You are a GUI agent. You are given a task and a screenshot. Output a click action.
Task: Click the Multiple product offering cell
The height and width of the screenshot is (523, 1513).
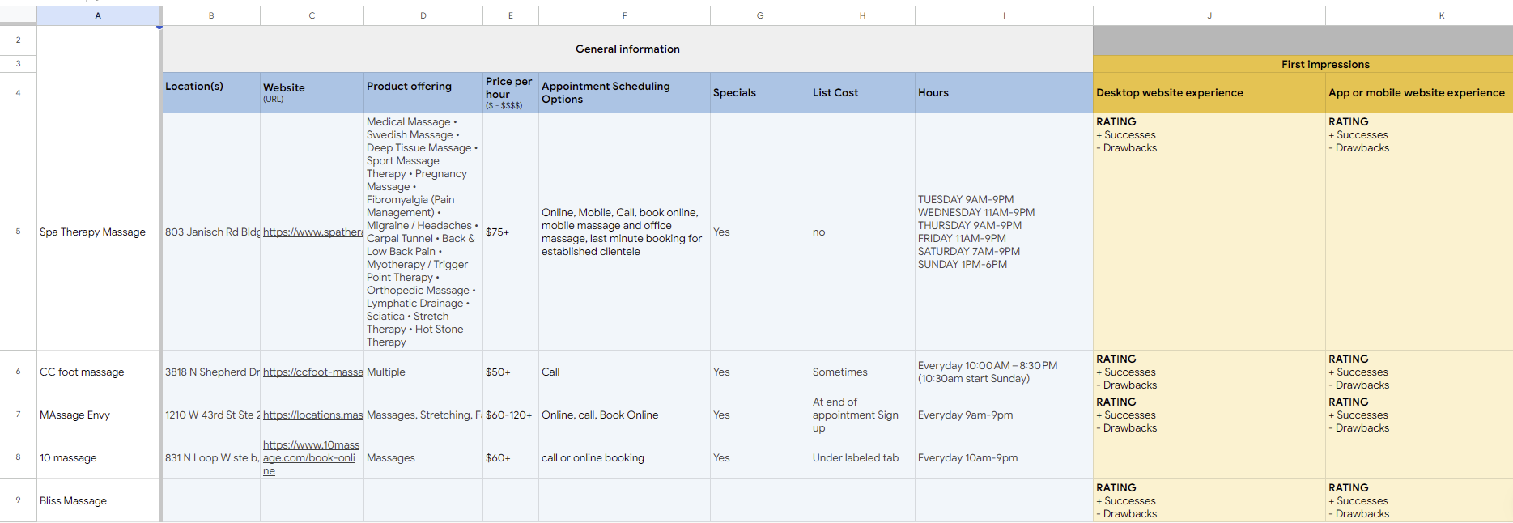[x=423, y=372]
